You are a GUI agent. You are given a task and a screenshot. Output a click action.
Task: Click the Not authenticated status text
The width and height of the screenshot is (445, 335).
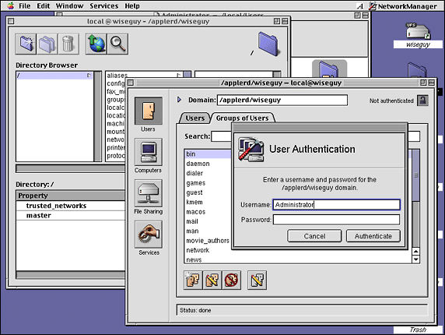point(391,100)
